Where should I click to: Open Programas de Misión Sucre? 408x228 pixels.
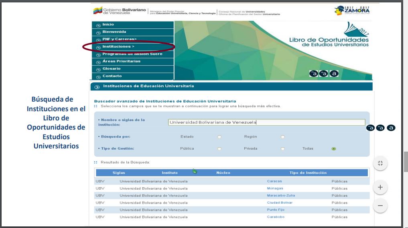[x=133, y=54]
